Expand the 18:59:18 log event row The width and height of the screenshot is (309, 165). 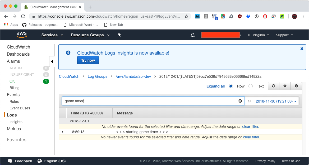point(63,132)
